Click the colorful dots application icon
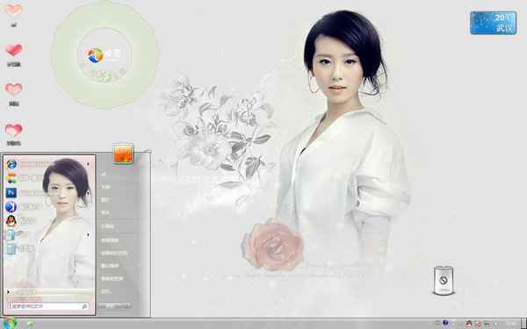Screen dimensions: 527x329 tap(11, 178)
